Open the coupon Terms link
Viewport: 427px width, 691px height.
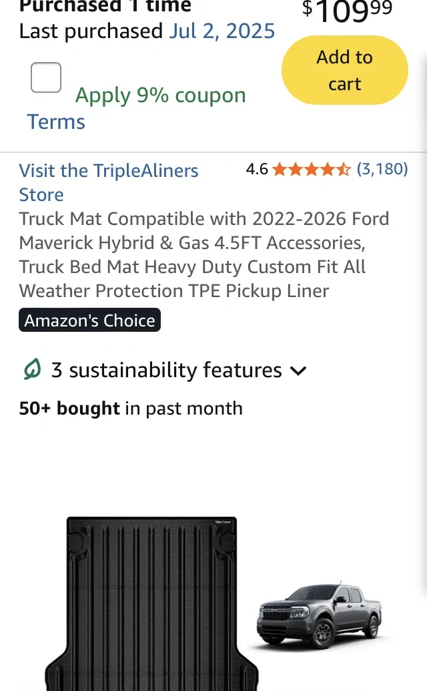pos(56,122)
